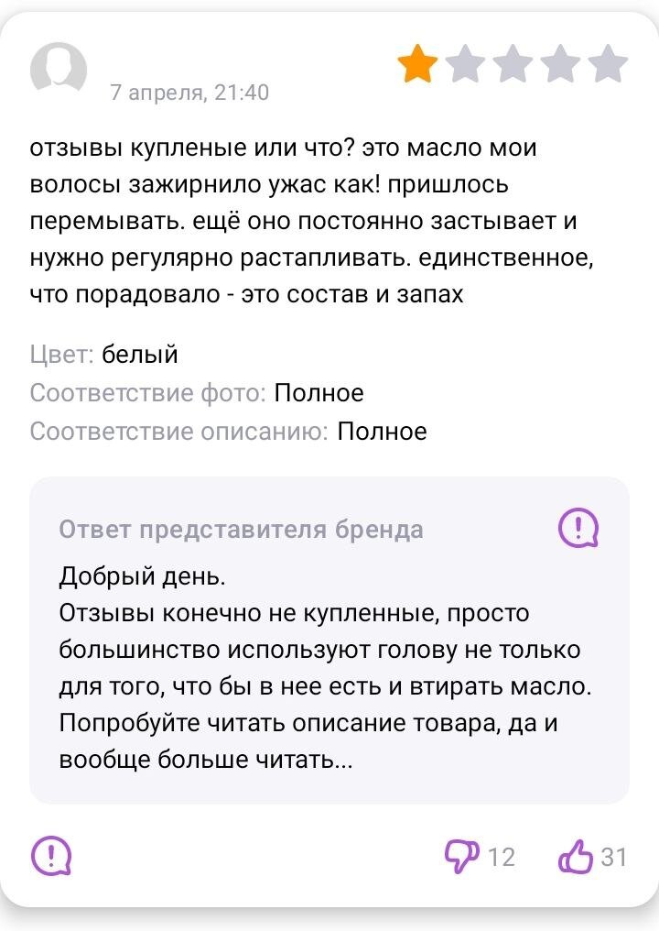Expand the 'Соответствие фото' attribute row
Image resolution: width=659 pixels, height=931 pixels.
(197, 392)
